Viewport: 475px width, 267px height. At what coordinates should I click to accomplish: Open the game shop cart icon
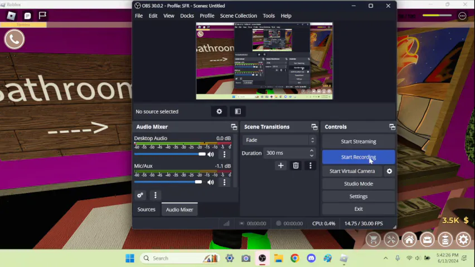click(x=373, y=240)
